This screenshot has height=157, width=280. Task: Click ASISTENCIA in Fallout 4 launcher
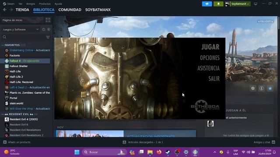208,68
